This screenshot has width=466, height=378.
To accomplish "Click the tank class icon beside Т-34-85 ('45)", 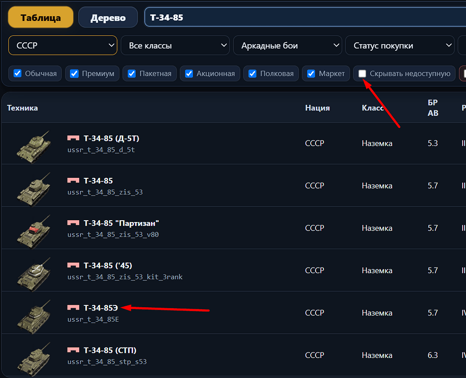I will coord(74,265).
